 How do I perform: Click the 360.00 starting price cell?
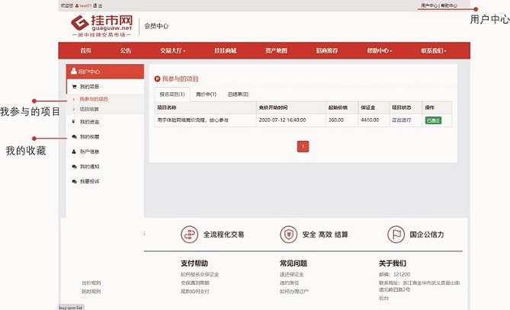pyautogui.click(x=336, y=120)
